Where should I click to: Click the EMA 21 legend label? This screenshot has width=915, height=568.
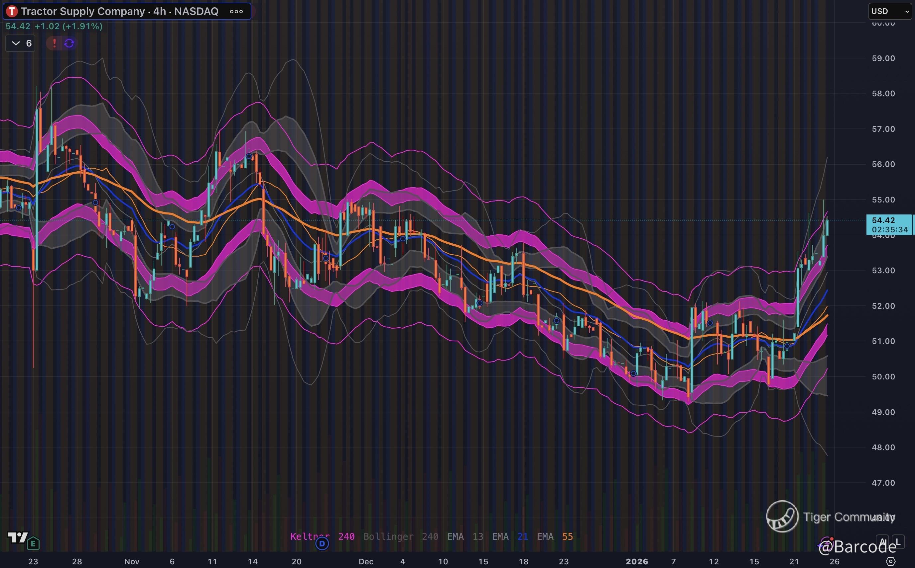tap(510, 536)
